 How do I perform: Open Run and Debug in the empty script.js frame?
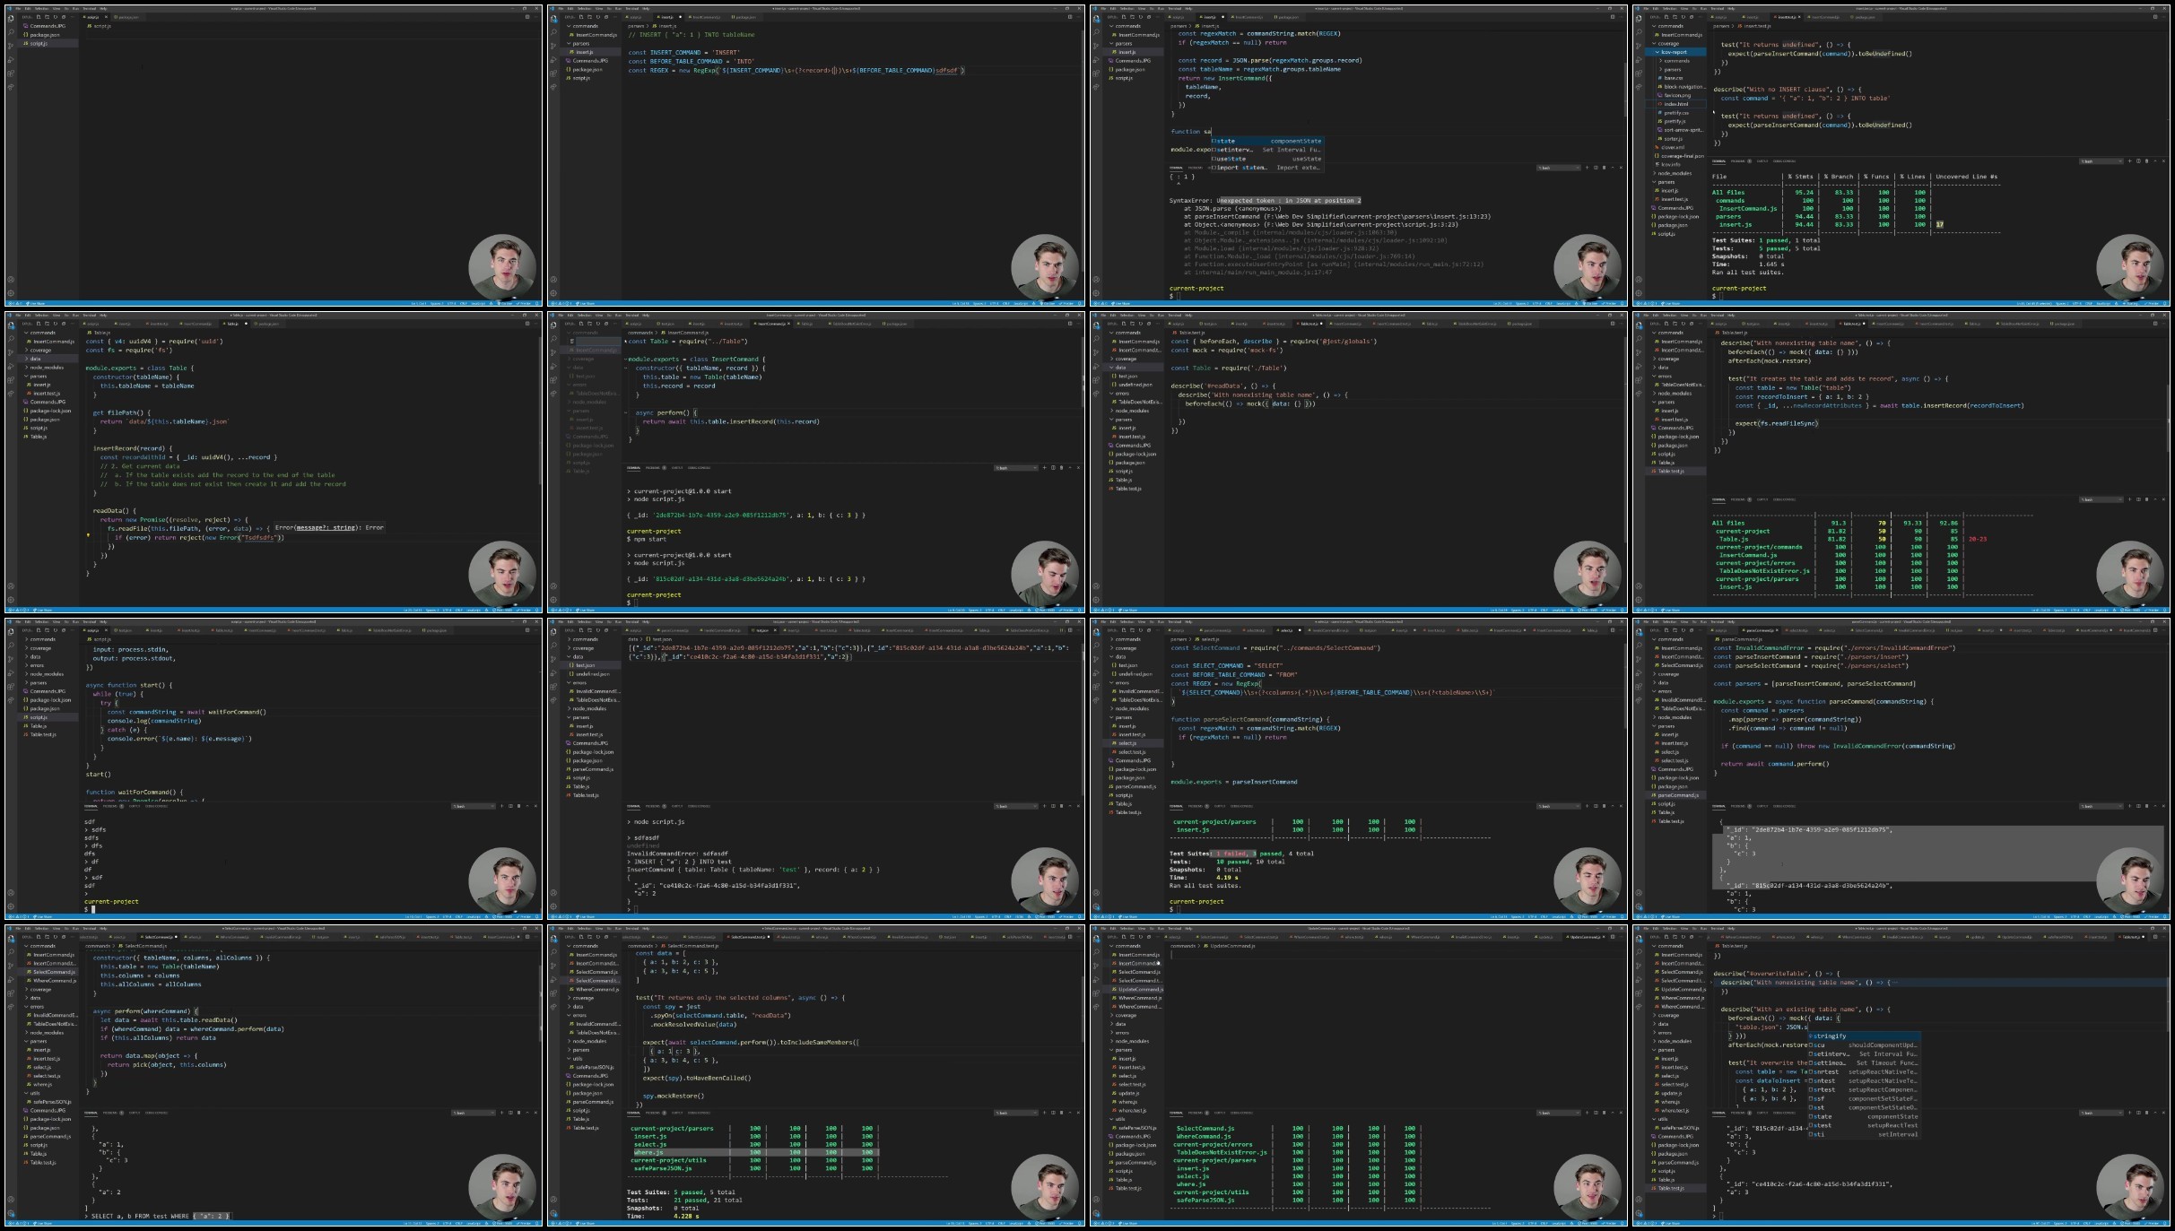pyautogui.click(x=11, y=59)
